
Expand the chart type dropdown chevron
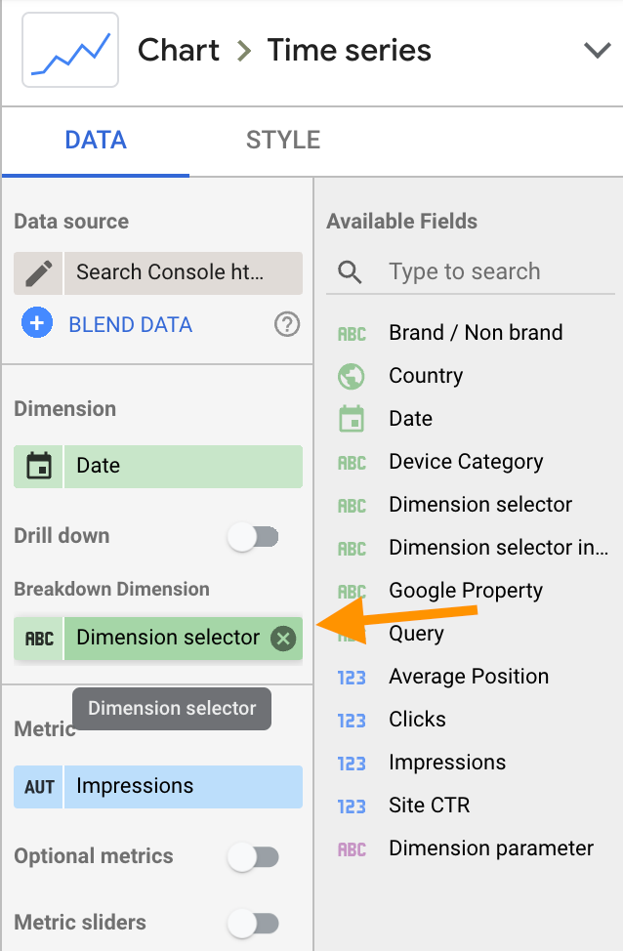597,51
